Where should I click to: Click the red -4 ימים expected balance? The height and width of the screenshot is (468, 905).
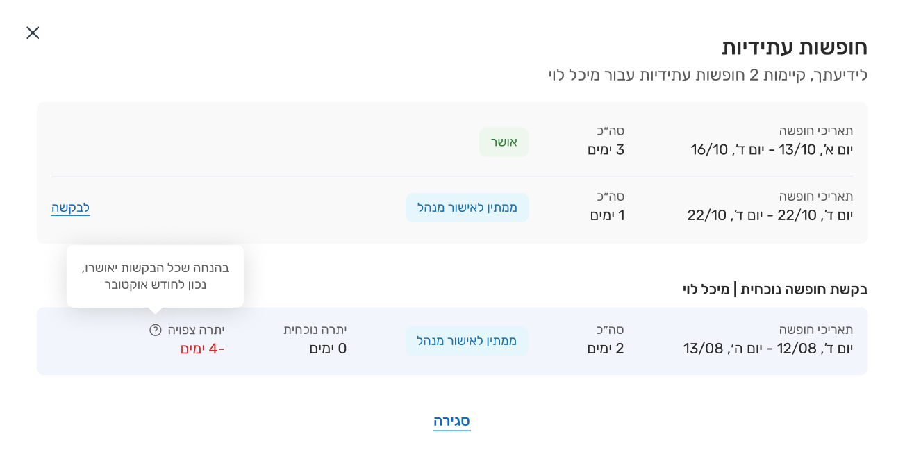202,349
